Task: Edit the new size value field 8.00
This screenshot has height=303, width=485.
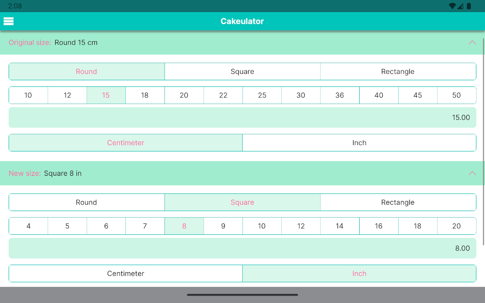Action: coord(242,248)
